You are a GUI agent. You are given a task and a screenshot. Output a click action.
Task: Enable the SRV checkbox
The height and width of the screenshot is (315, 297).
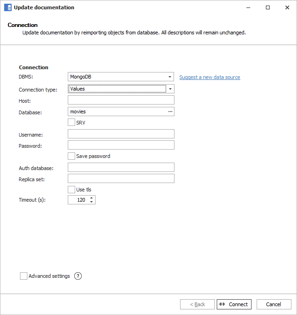click(x=71, y=123)
